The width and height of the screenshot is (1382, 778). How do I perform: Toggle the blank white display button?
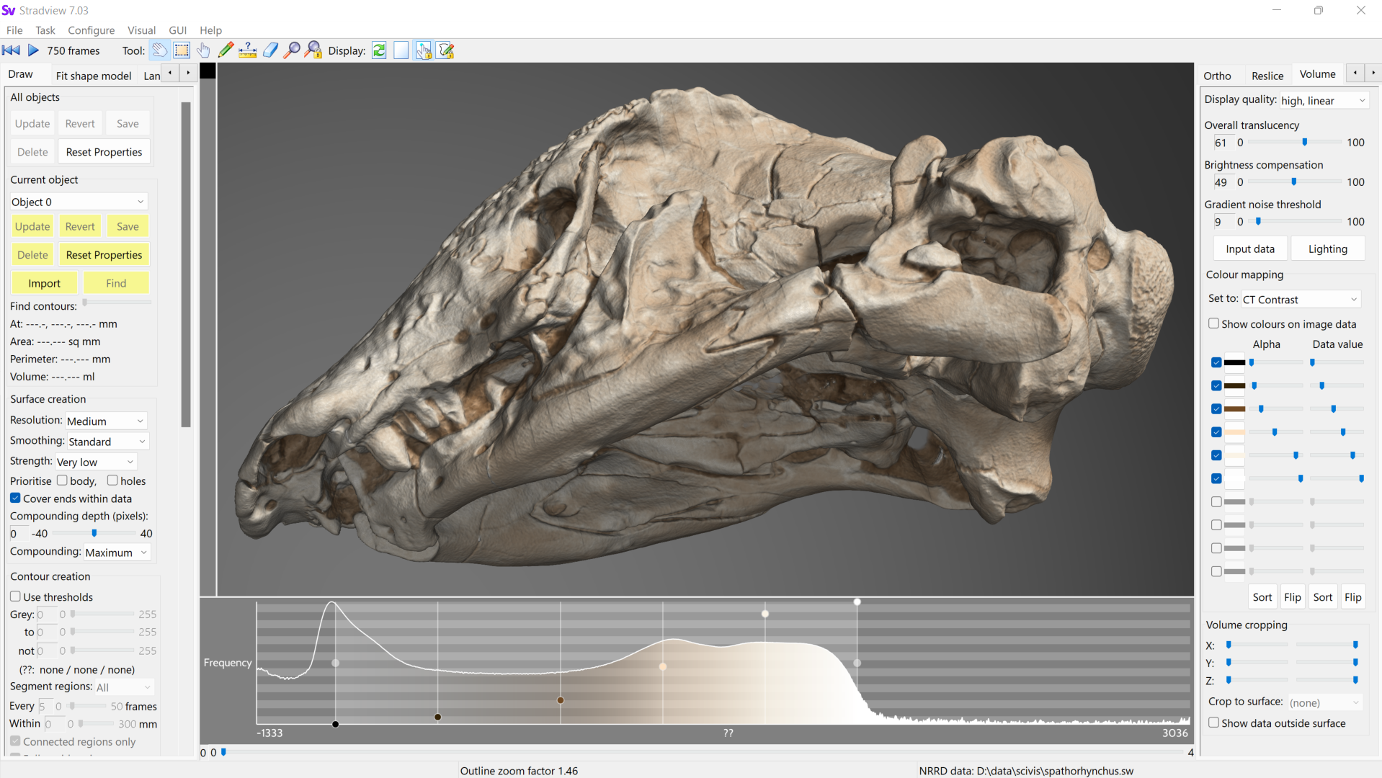point(401,50)
